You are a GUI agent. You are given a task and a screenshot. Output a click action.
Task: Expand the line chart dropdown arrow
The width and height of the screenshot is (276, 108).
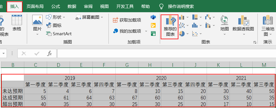coord(188,25)
